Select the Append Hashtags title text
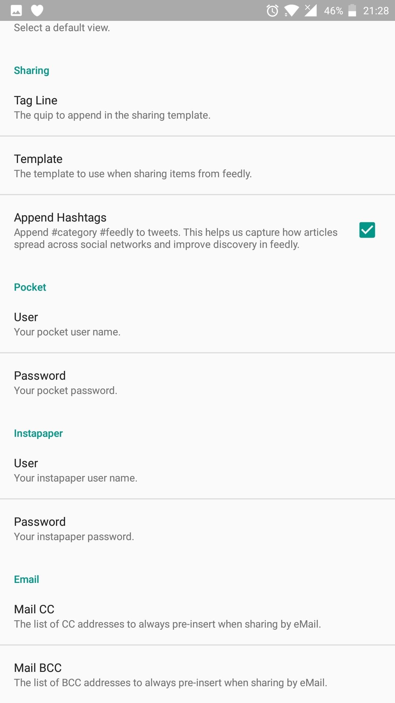Image resolution: width=395 pixels, height=703 pixels. click(60, 217)
